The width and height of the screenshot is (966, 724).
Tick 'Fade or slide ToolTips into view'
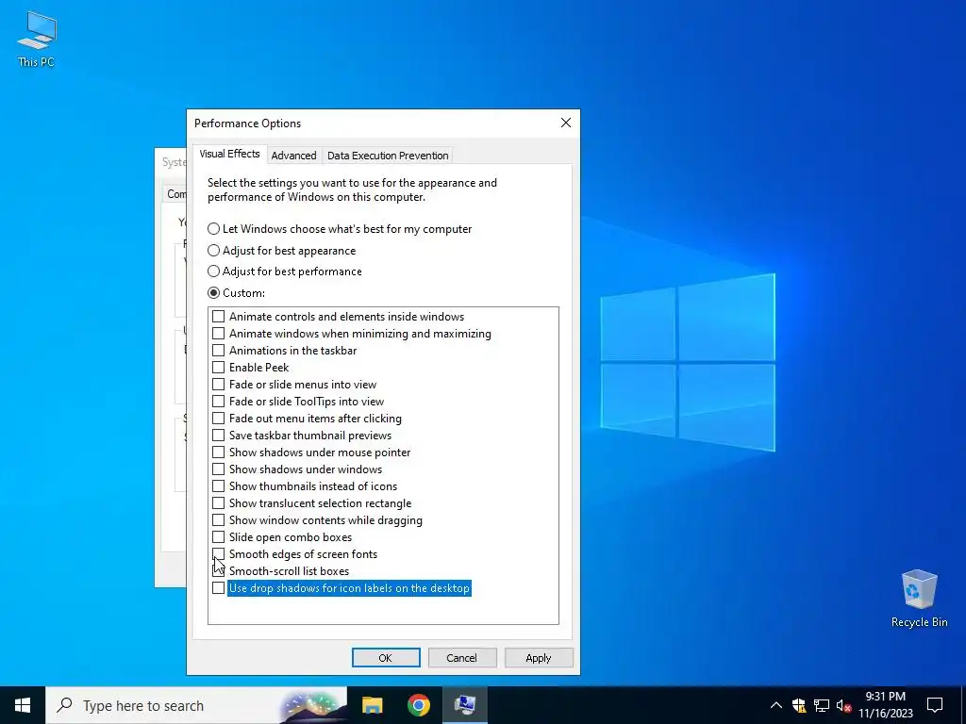coord(218,402)
